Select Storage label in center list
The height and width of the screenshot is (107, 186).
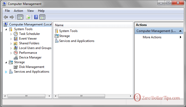(x=64, y=36)
